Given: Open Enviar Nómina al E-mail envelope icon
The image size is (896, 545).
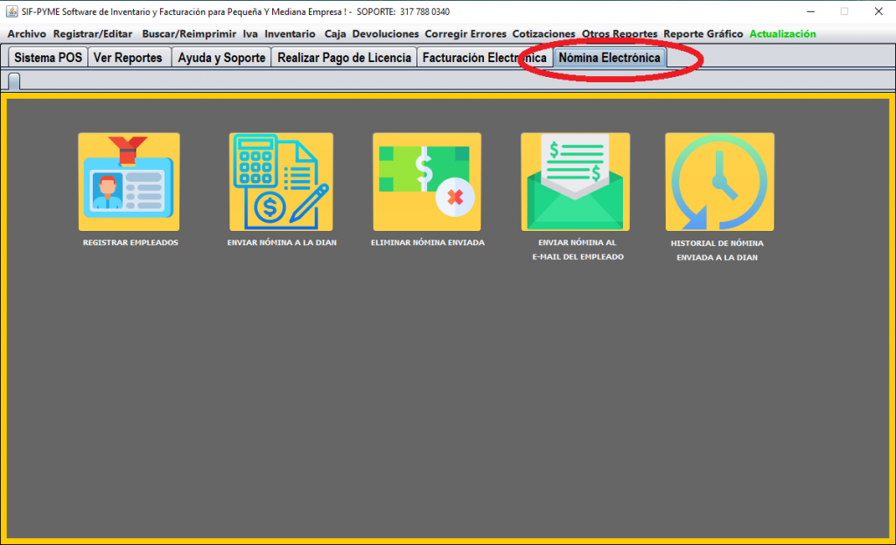Looking at the screenshot, I should 575,182.
